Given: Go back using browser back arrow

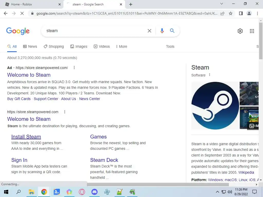Looking at the screenshot, I should pos(6,13).
